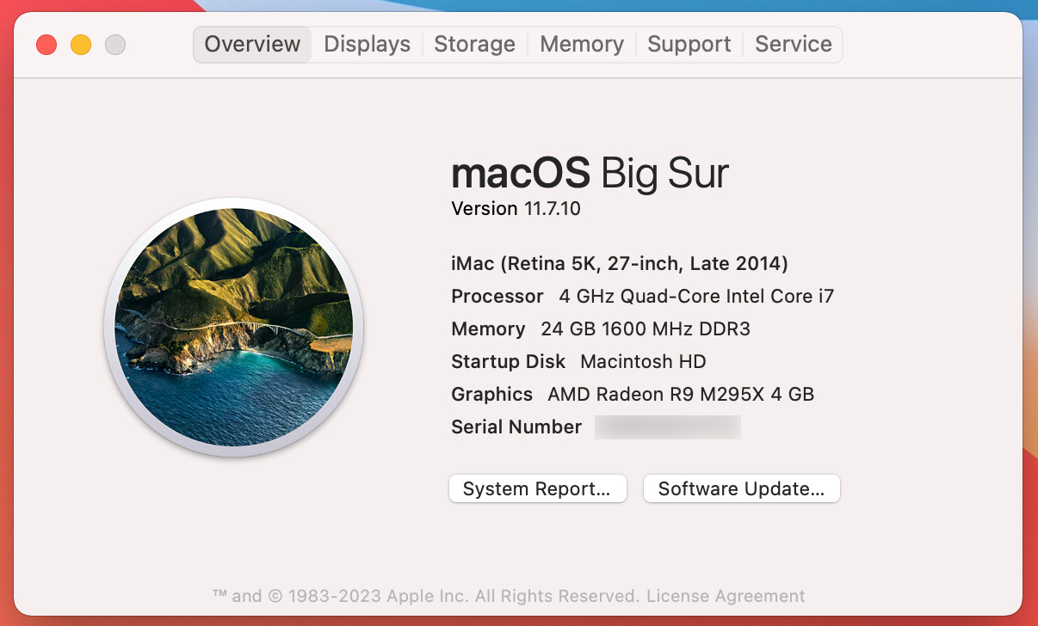
Task: Switch to the Overview tab
Action: click(x=252, y=45)
